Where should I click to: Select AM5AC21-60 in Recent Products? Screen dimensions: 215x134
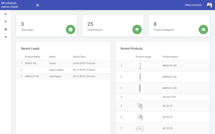[x=169, y=77]
